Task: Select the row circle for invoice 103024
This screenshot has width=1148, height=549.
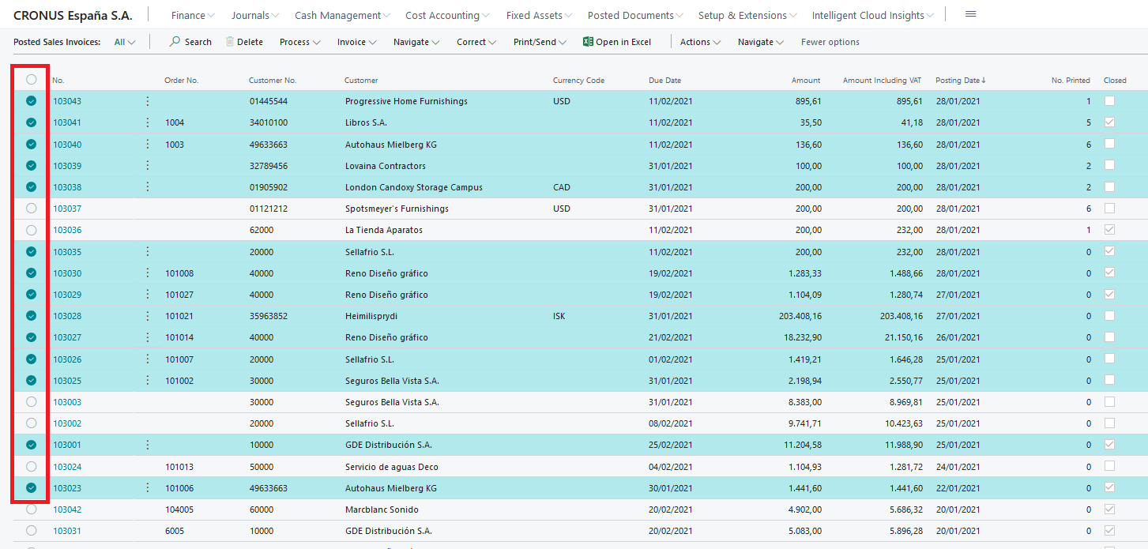Action: pyautogui.click(x=32, y=467)
